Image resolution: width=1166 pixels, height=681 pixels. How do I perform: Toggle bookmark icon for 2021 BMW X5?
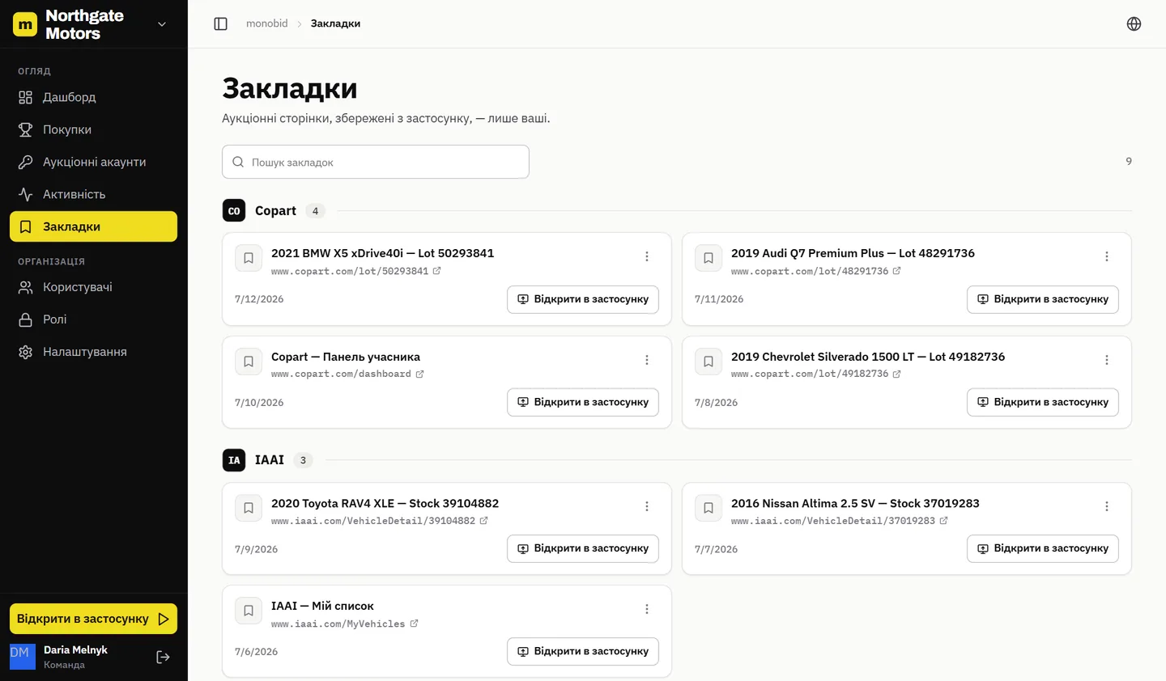[x=249, y=258]
